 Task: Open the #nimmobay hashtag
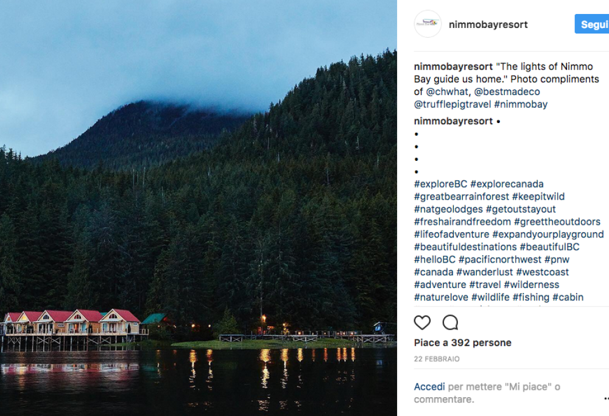(x=521, y=104)
